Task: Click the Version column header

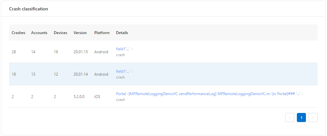Action: pos(80,33)
